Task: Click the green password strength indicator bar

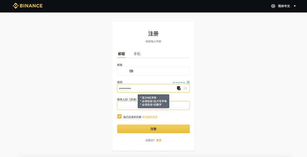Action: 179,82
